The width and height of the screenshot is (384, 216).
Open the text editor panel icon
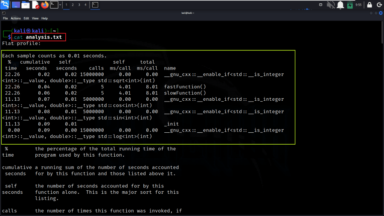click(x=35, y=5)
